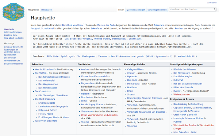Open Religion & Götter link
The width and height of the screenshot is (219, 136).
(x=47, y=110)
